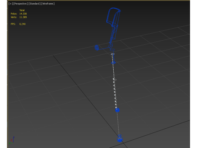Click the FPS value 0,240
The width and height of the screenshot is (197, 148).
[x=22, y=24]
